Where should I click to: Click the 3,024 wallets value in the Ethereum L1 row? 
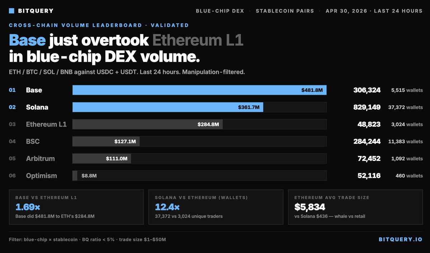pyautogui.click(x=407, y=124)
